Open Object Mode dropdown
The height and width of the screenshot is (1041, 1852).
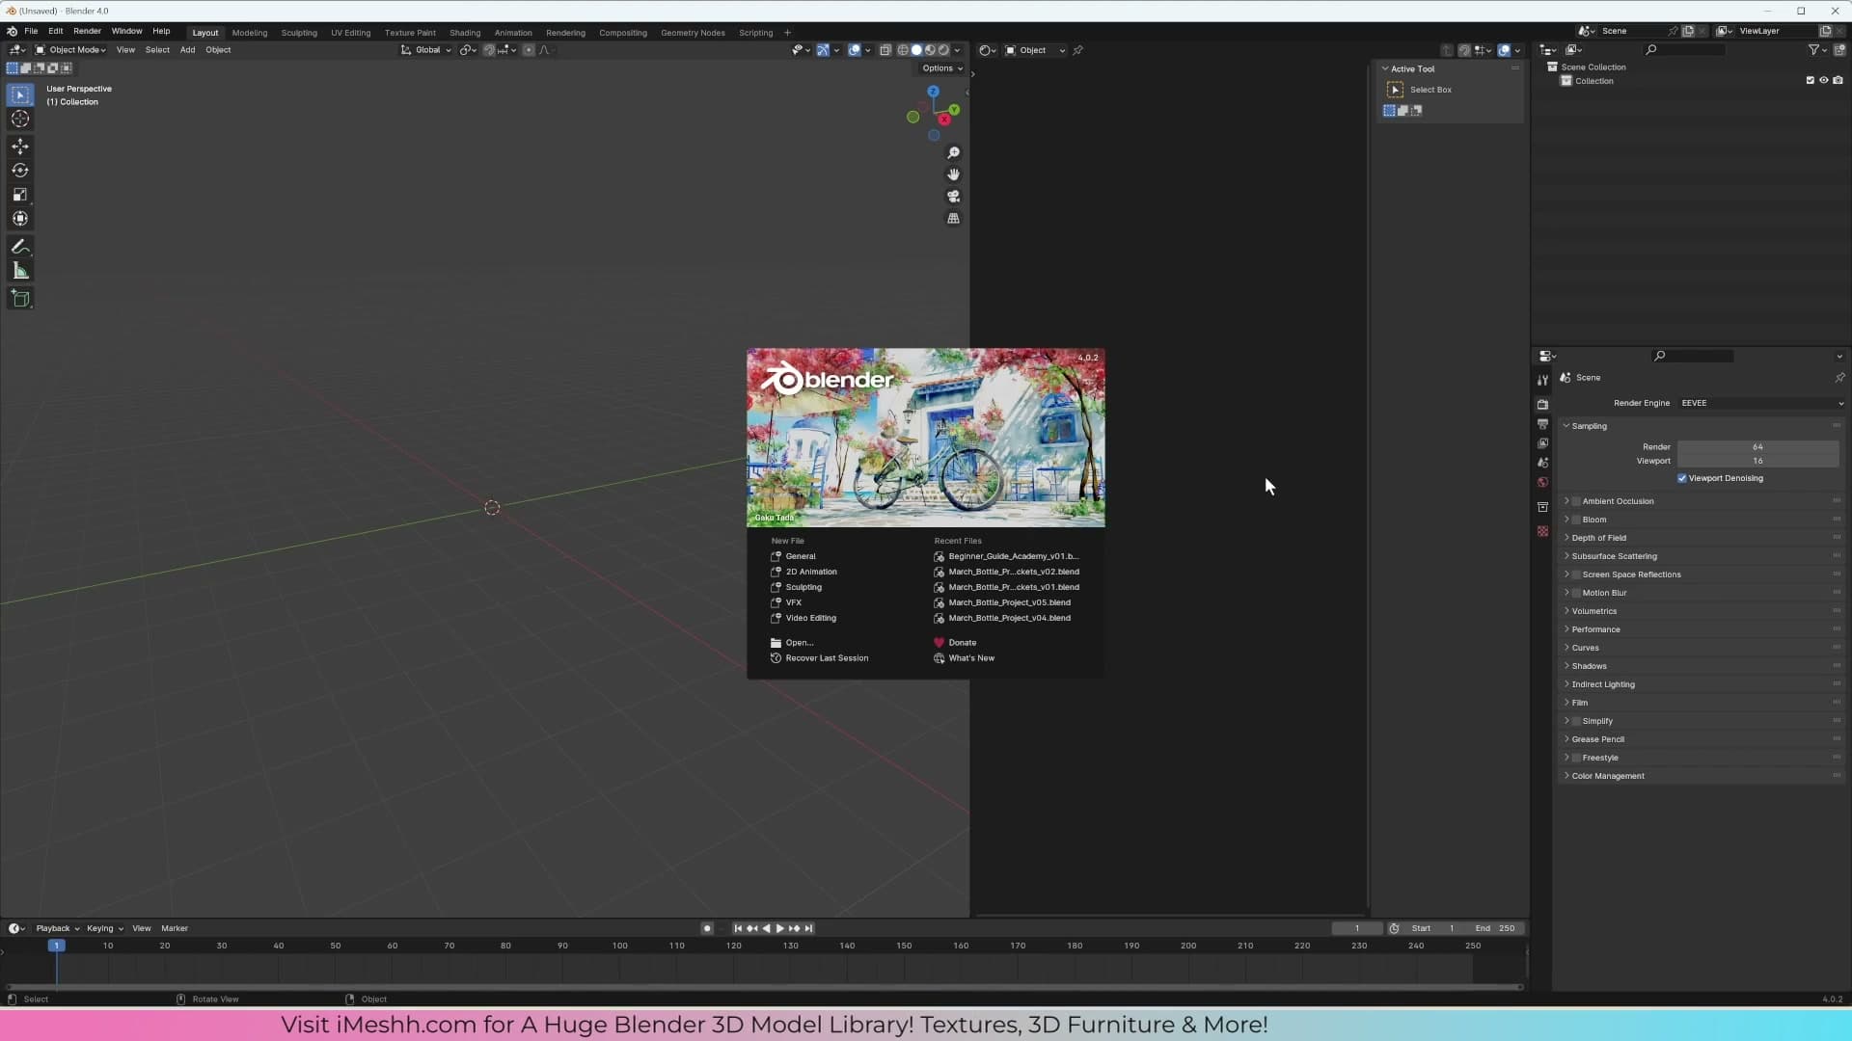(x=70, y=50)
